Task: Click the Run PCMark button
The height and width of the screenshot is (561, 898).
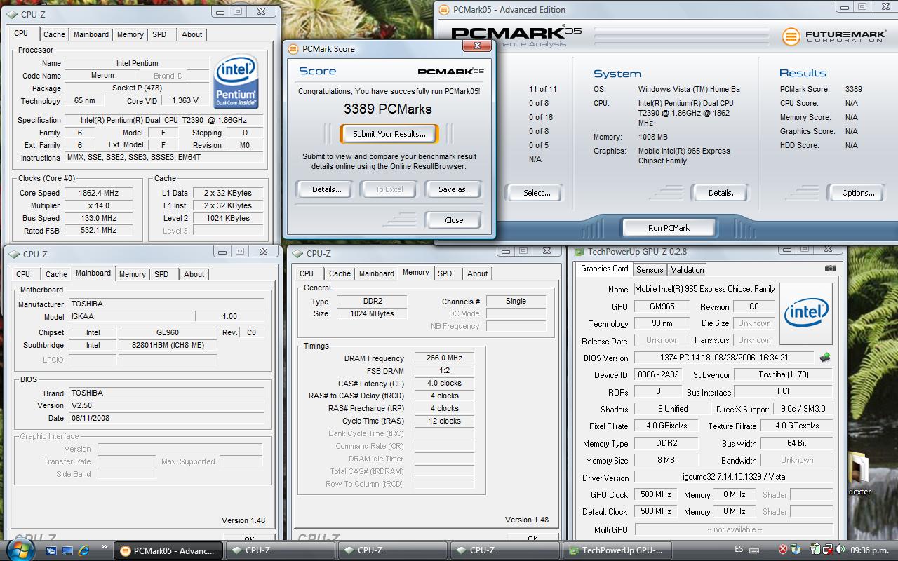Action: pos(669,228)
